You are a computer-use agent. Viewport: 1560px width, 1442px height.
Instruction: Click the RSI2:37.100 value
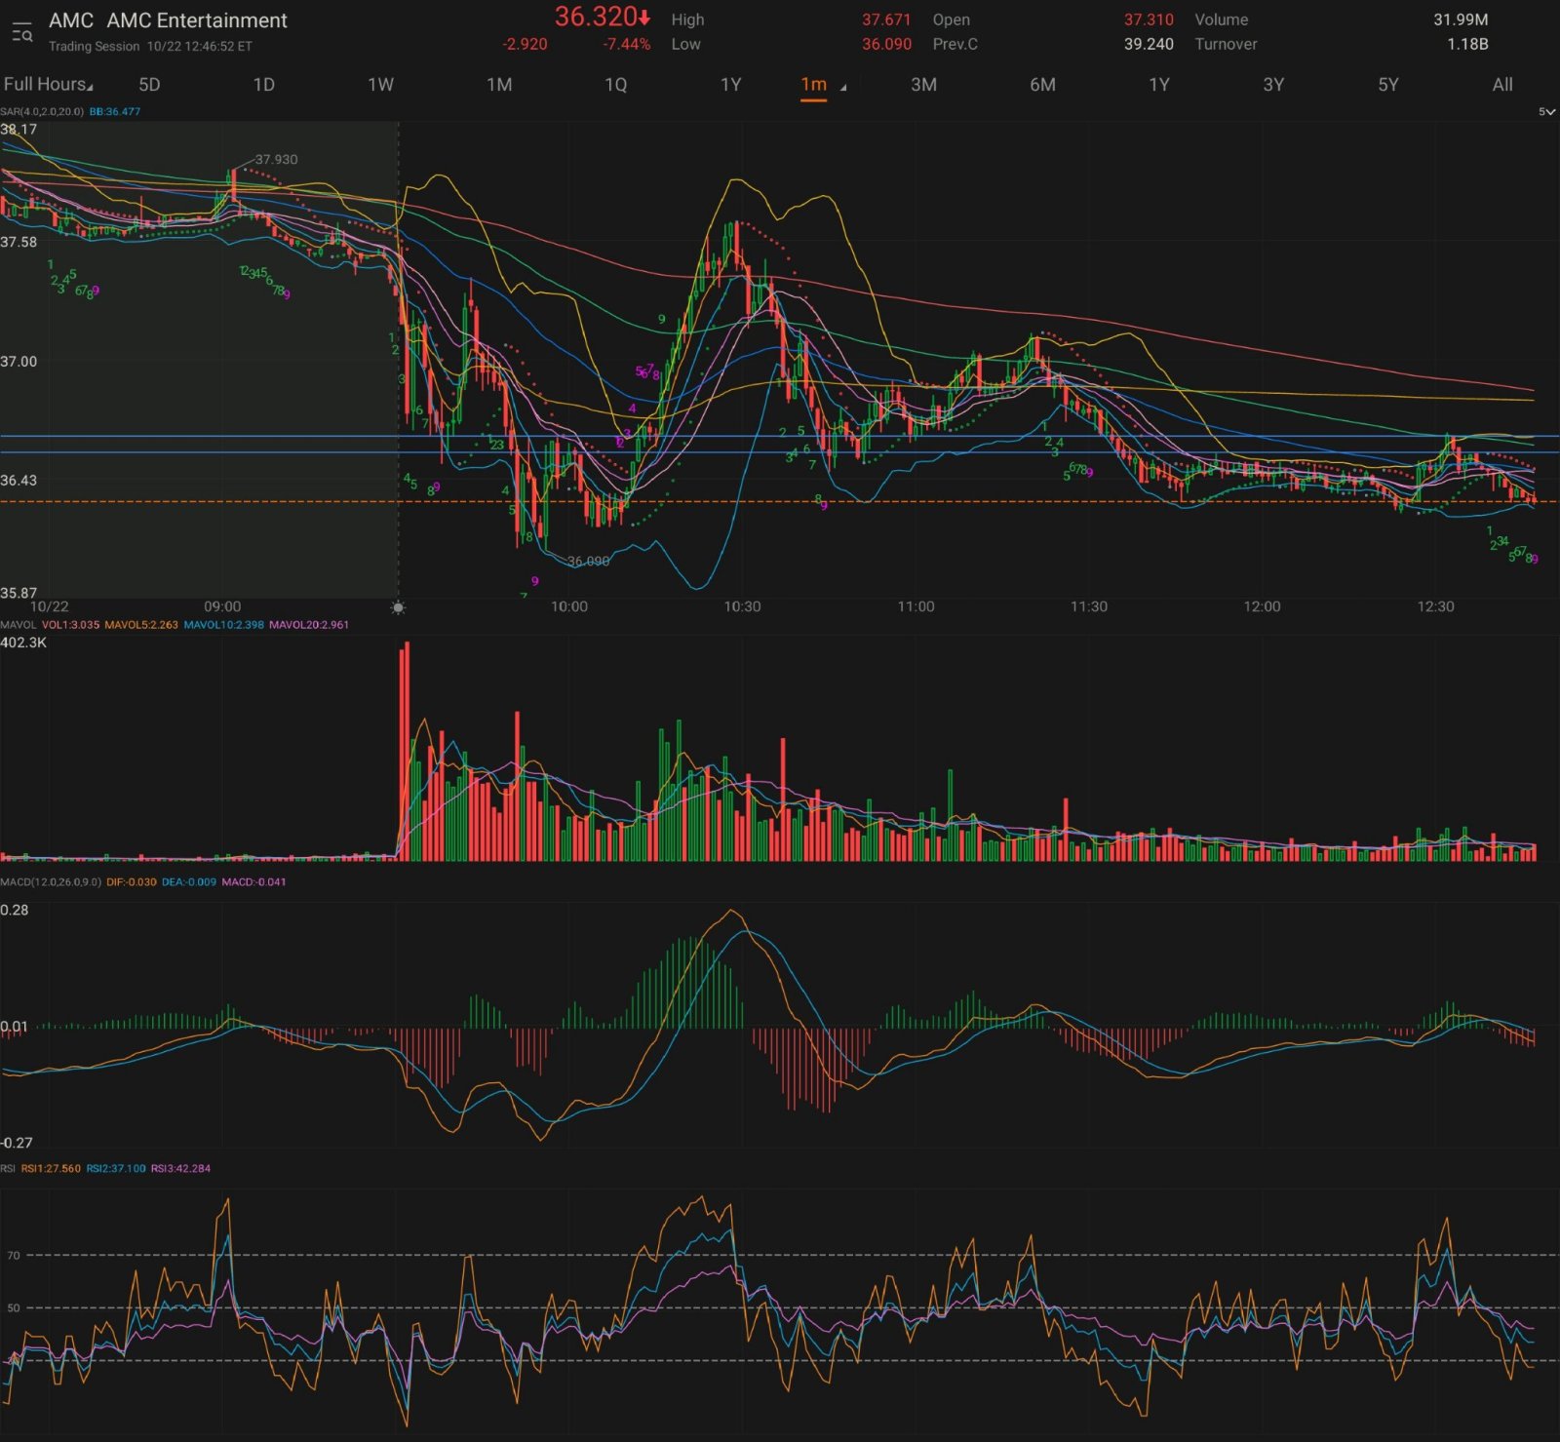click(116, 1168)
